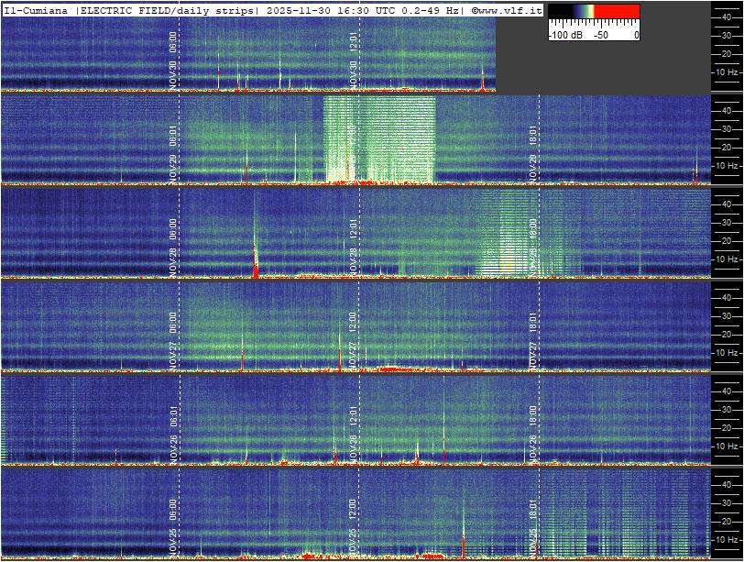Viewport: 744px width, 562px height.
Task: Click the 10 Hz axis label on top strip
Action: click(x=727, y=72)
